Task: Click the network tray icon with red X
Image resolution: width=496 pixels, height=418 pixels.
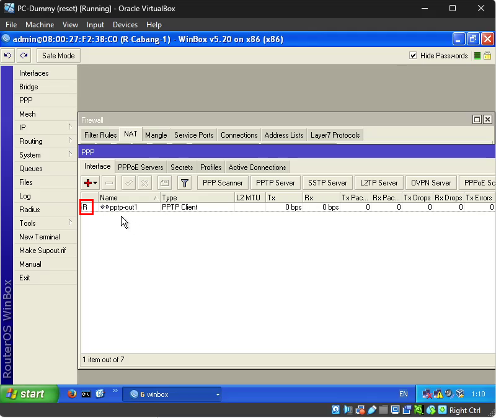Action: [427, 394]
